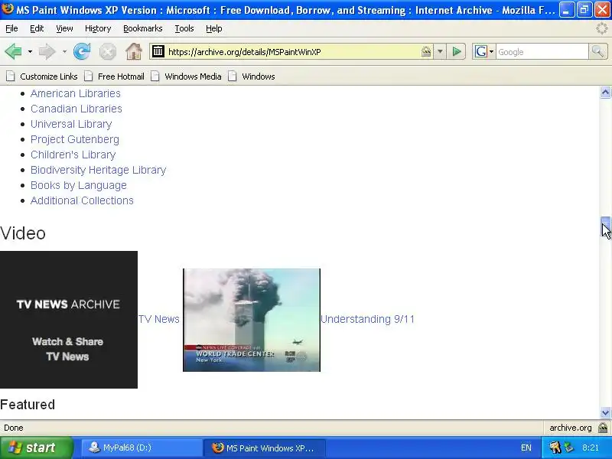
Task: Click the archive.org status bar text
Action: pos(570,428)
